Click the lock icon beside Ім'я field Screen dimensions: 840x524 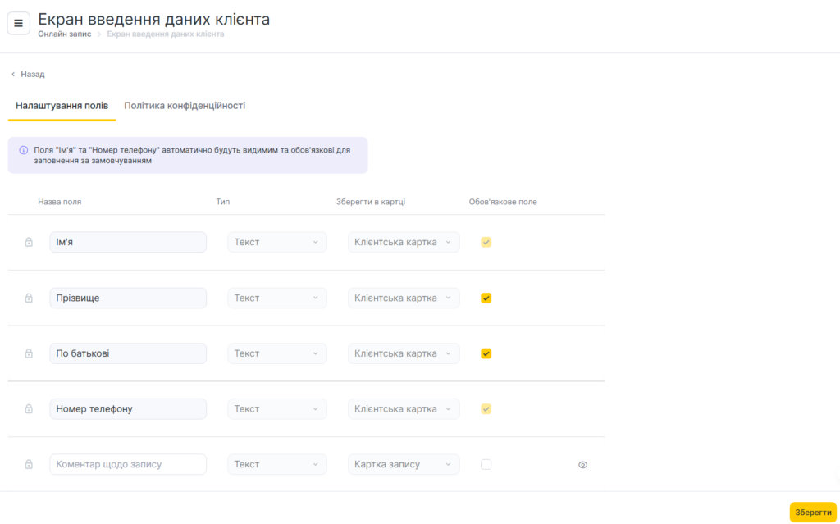click(x=29, y=242)
